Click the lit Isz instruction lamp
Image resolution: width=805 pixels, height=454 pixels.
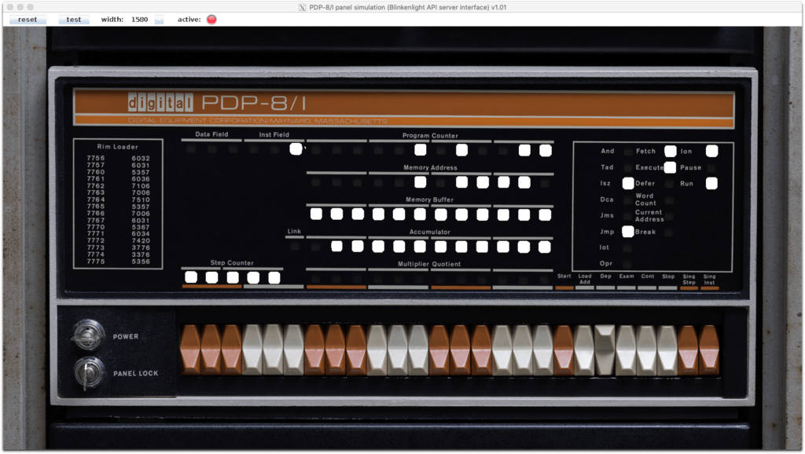(x=628, y=183)
